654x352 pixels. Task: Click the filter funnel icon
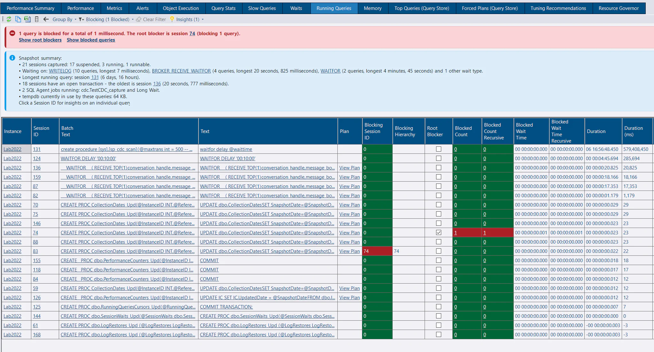81,20
